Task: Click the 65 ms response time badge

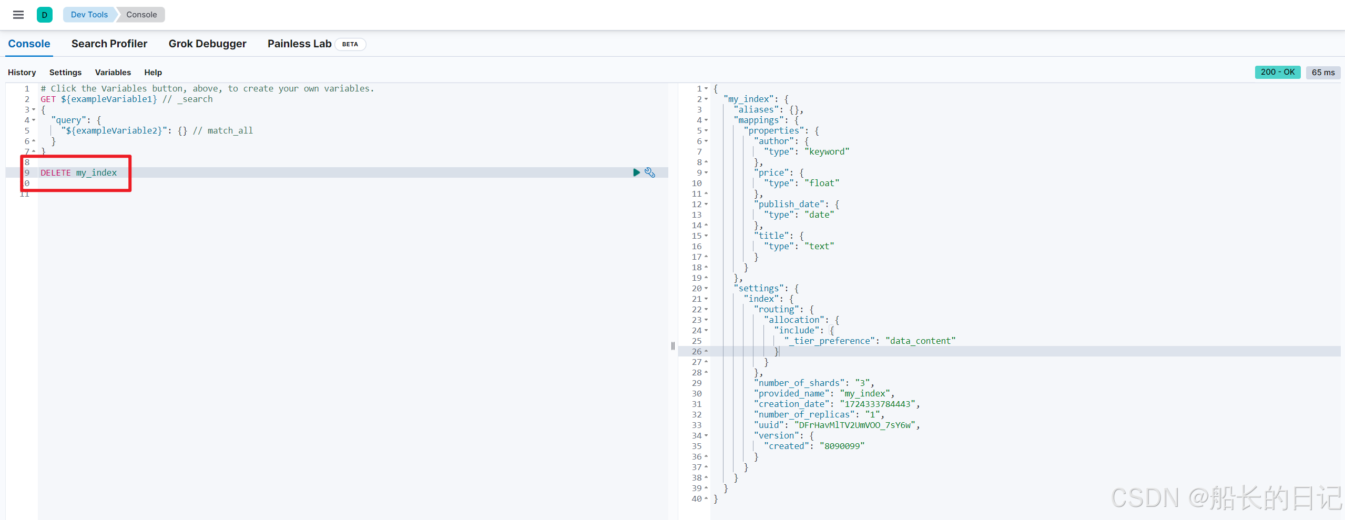Action: click(x=1322, y=73)
